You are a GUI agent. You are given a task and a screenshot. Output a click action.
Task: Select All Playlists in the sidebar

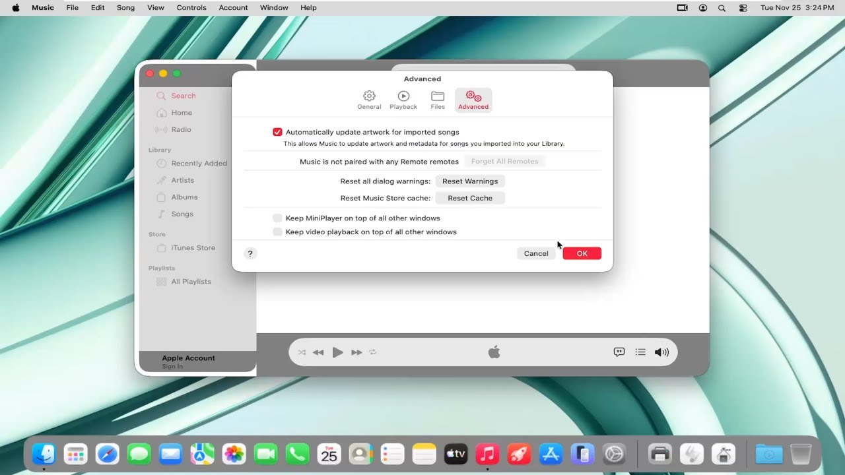click(x=184, y=282)
